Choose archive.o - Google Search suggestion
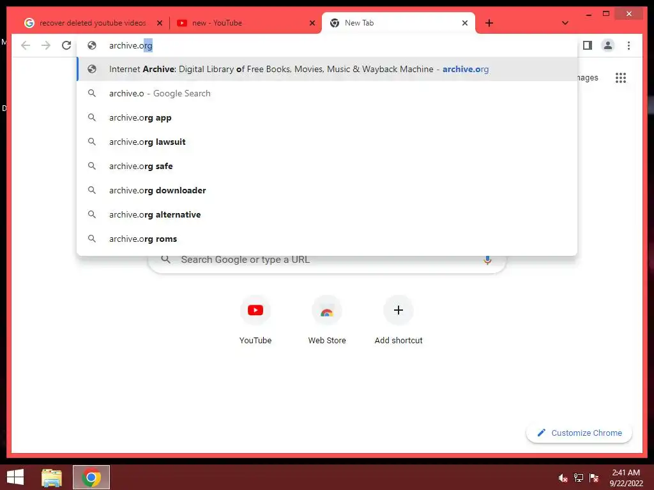 [327, 93]
